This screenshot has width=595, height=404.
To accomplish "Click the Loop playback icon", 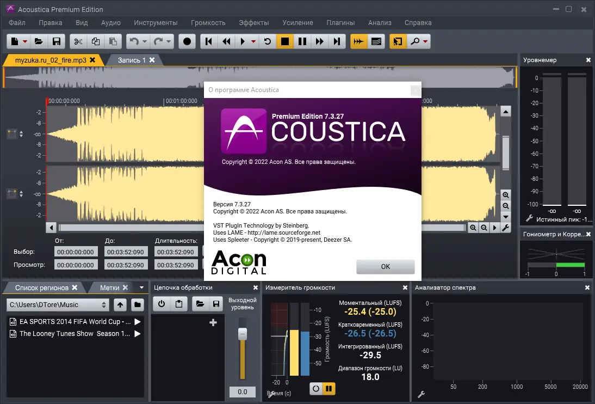I will coord(267,41).
